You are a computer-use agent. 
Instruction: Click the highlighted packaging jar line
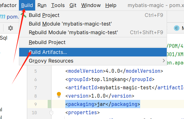pyautogui.click(x=103, y=104)
